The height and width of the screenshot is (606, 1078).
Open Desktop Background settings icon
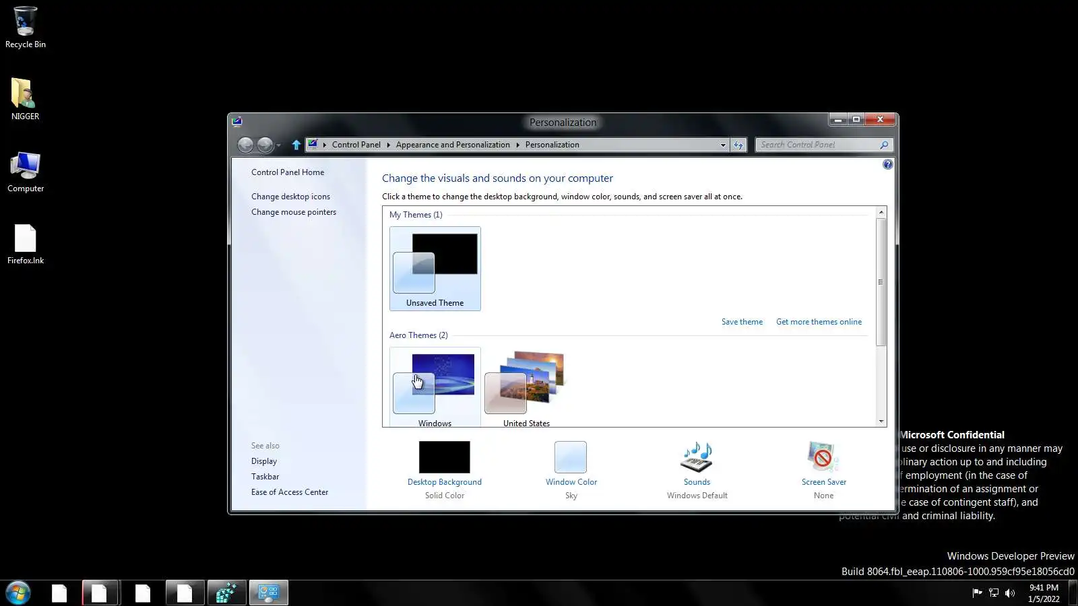[x=445, y=457]
